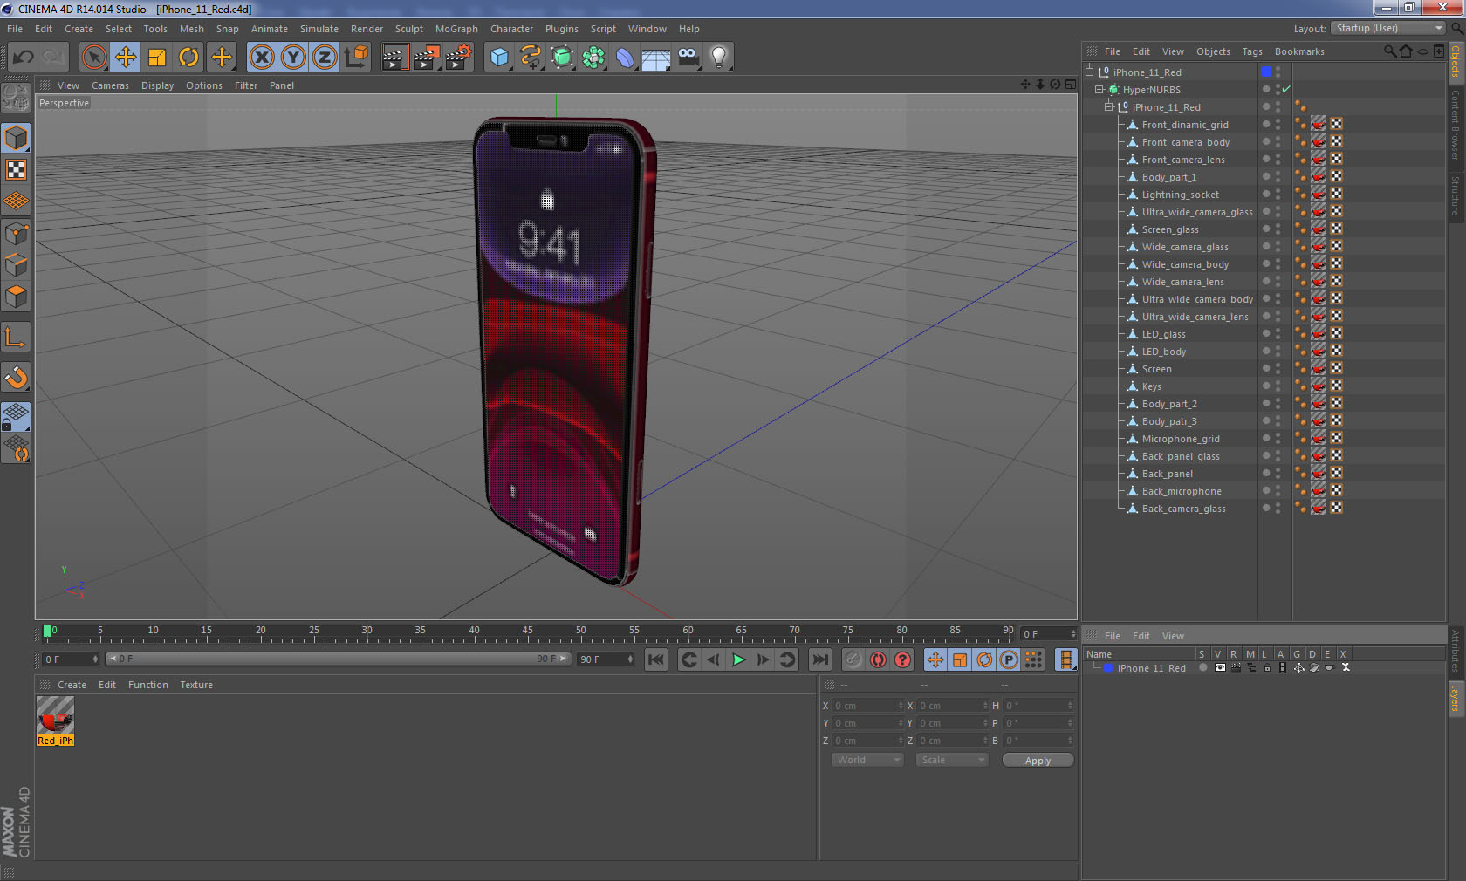This screenshot has height=881, width=1466.
Task: Open the spline pen tools icon
Action: [x=531, y=58]
